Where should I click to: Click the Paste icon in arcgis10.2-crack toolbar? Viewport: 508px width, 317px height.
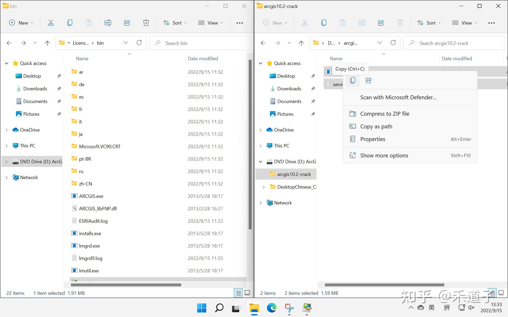pyautogui.click(x=343, y=23)
